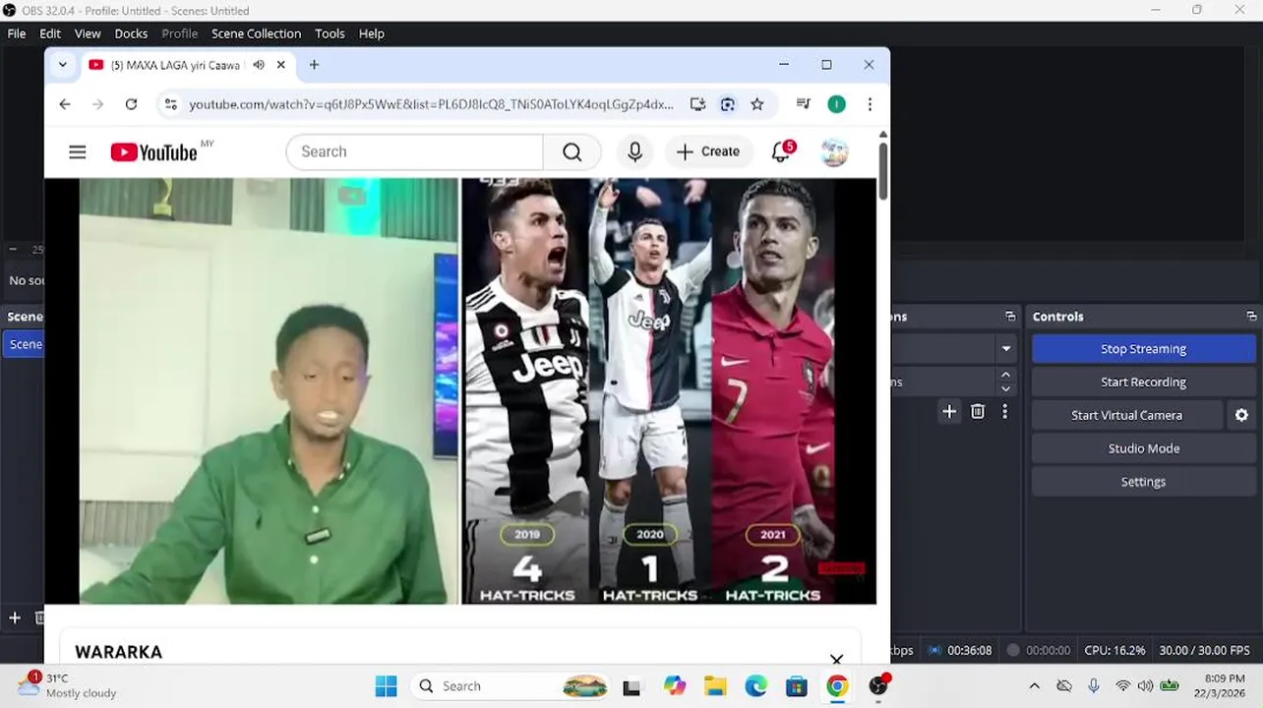Bookmark this page with the star icon
Screen dimensions: 1263x708
click(x=757, y=104)
